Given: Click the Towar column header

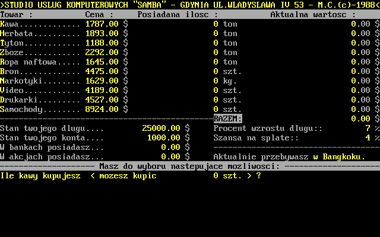Looking at the screenshot, I should click(14, 14).
